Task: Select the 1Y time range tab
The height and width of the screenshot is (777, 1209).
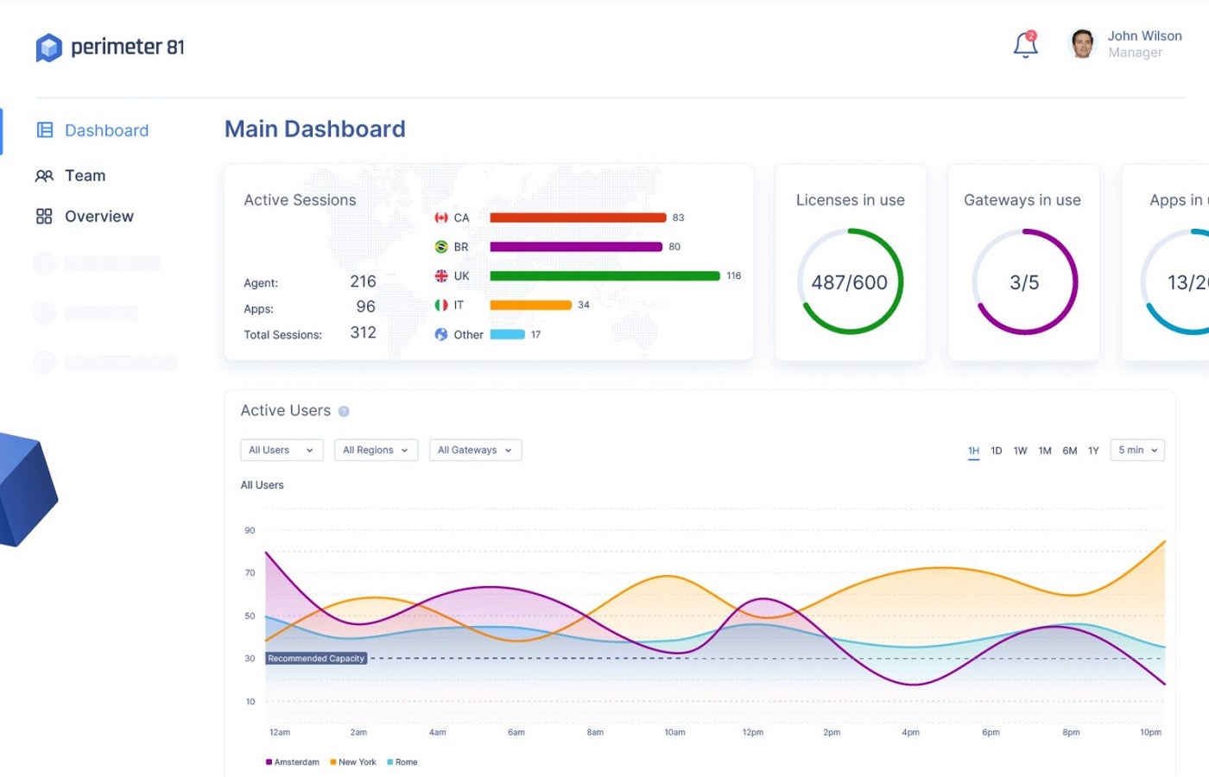Action: point(1093,451)
